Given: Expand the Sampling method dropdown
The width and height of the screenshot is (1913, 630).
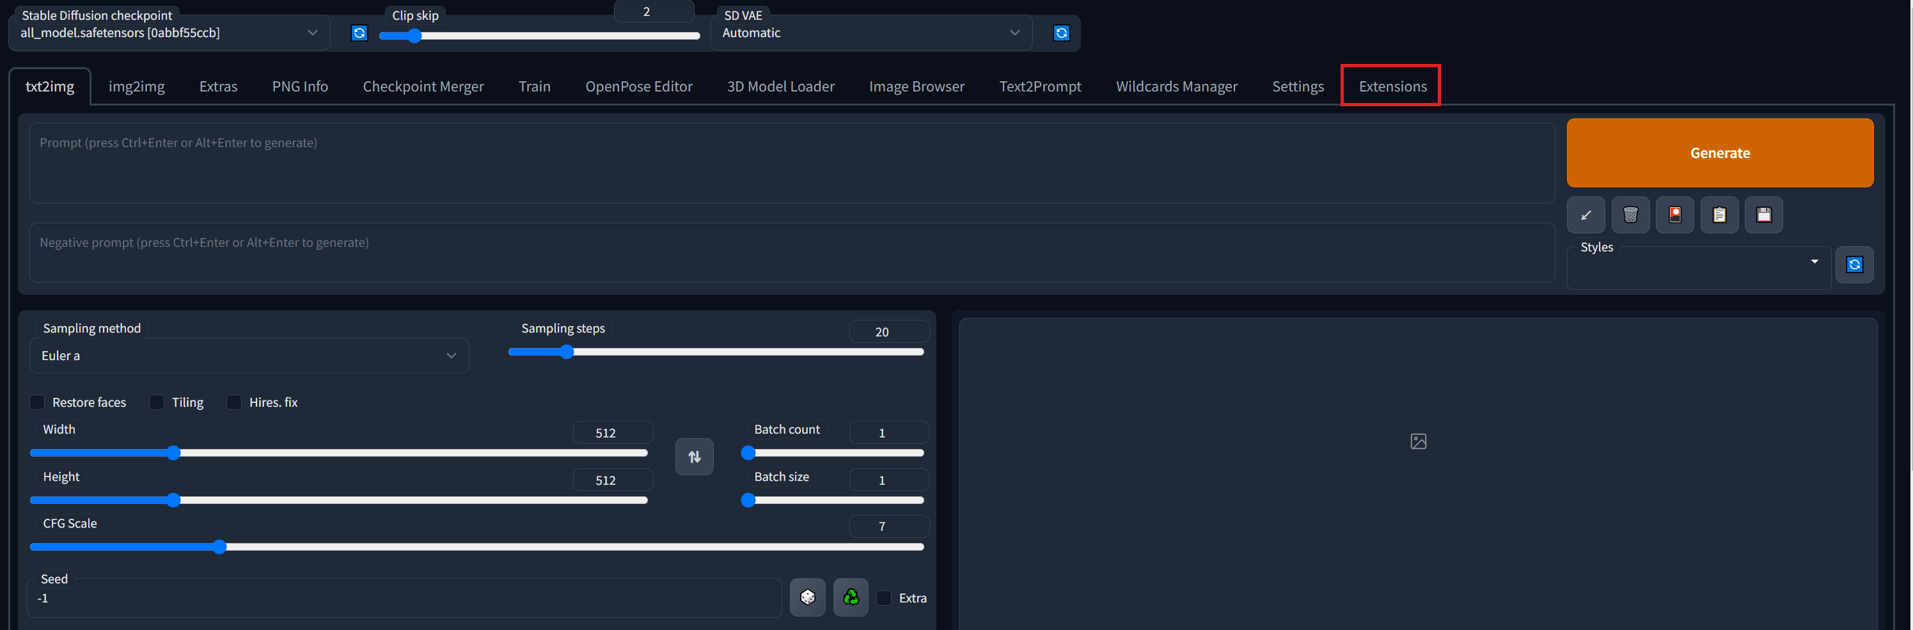Looking at the screenshot, I should 249,356.
